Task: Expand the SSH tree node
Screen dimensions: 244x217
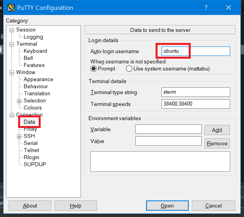Action: 19,136
